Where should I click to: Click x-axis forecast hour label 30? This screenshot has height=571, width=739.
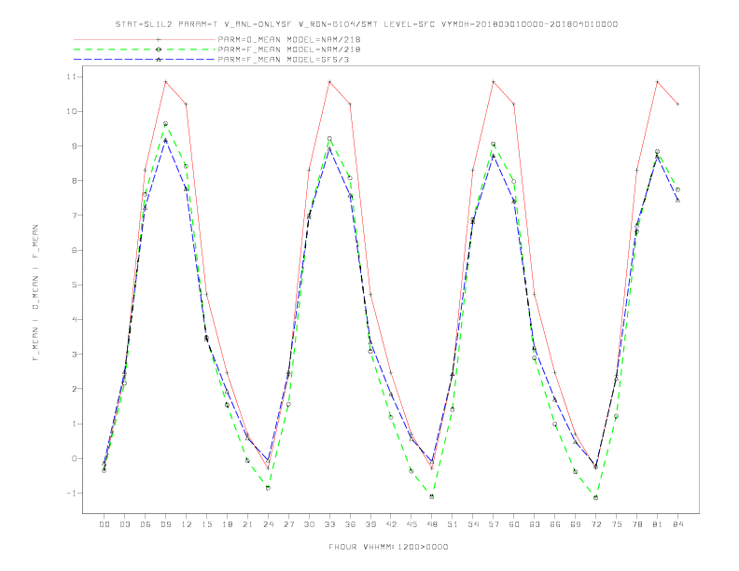pos(309,524)
